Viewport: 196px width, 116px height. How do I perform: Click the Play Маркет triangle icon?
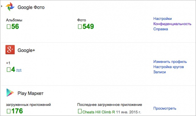[x=10, y=92]
